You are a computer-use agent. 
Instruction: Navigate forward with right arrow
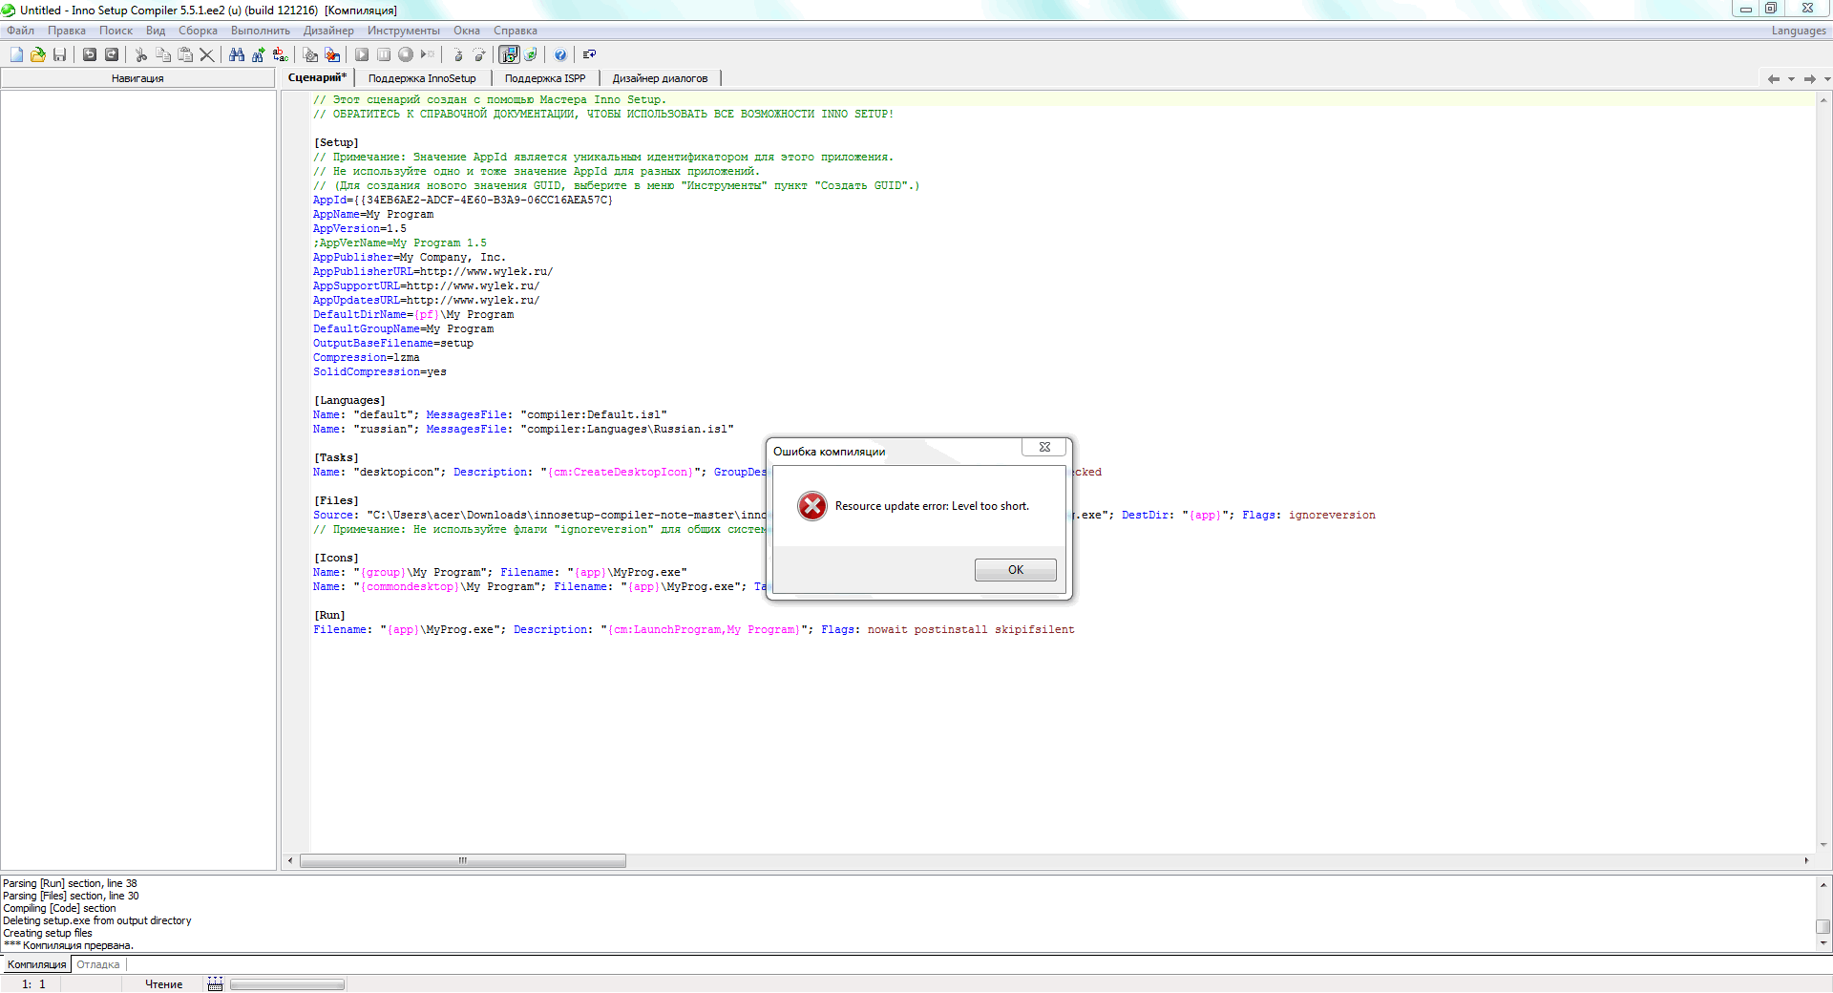click(x=1809, y=79)
